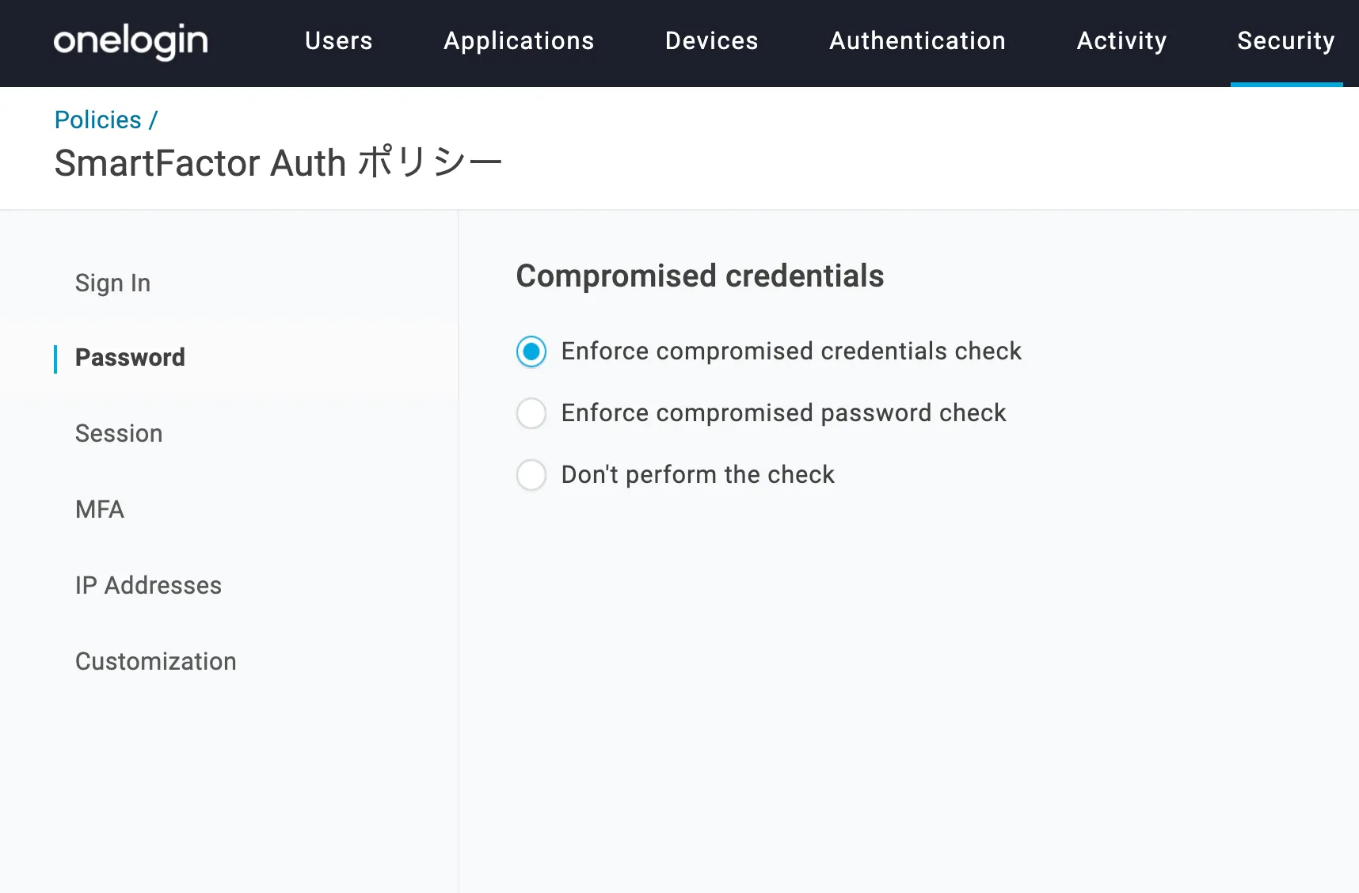Switch to the Session section
The height and width of the screenshot is (893, 1359).
(119, 433)
